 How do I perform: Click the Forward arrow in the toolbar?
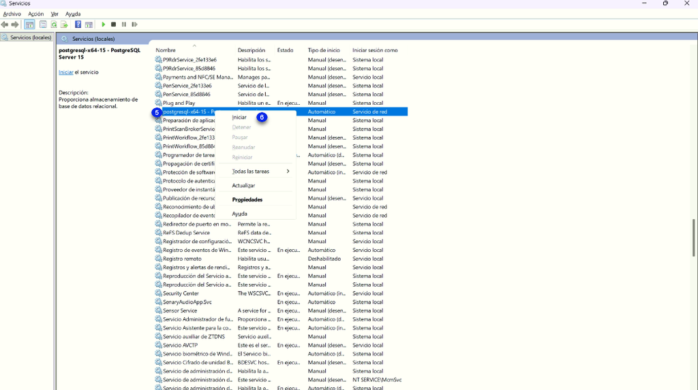[x=15, y=25]
